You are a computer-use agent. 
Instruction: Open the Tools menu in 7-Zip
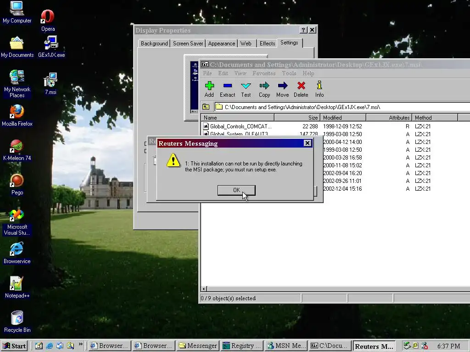pyautogui.click(x=289, y=73)
